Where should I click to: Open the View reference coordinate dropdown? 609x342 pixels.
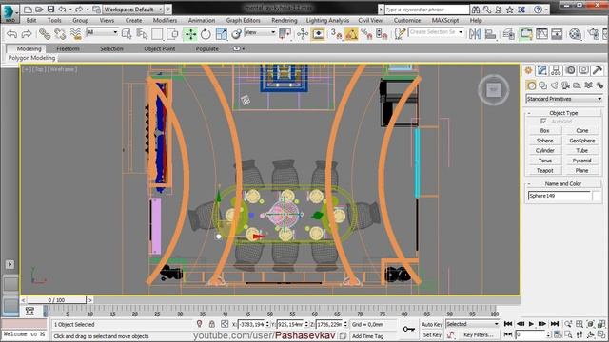pos(260,32)
